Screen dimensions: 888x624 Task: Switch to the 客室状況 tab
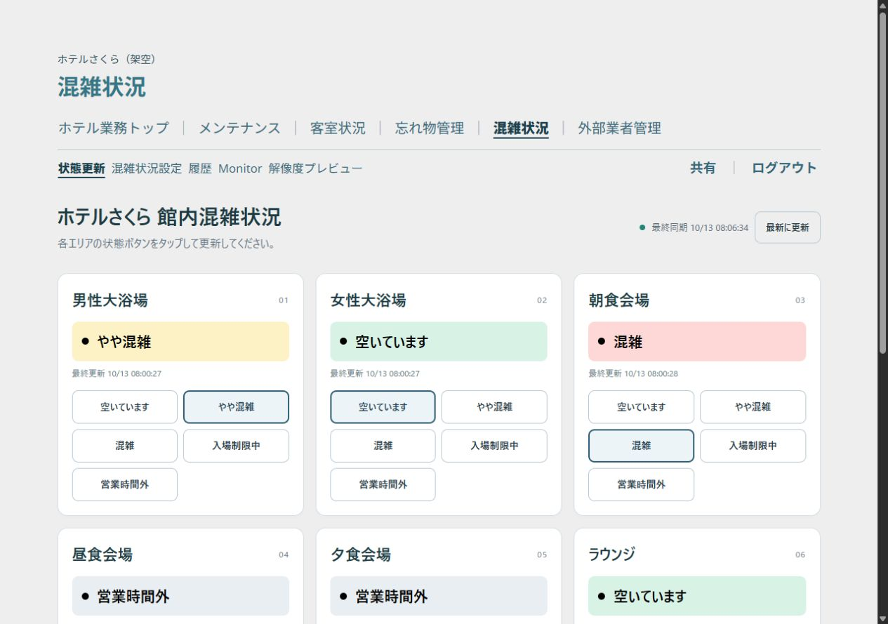338,128
